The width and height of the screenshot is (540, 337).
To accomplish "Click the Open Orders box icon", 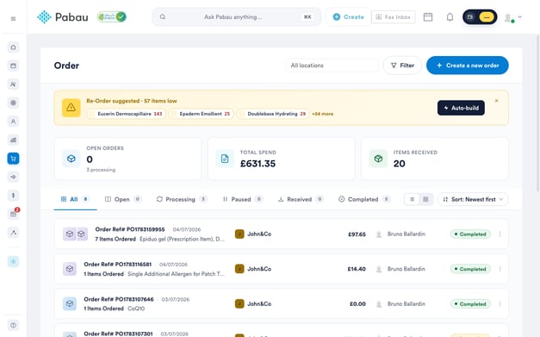I will pyautogui.click(x=71, y=159).
